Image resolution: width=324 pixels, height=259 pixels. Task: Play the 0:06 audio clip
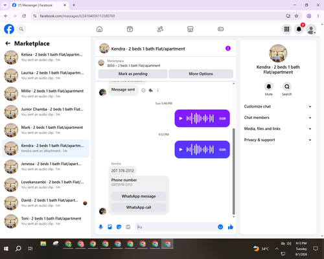click(x=181, y=150)
